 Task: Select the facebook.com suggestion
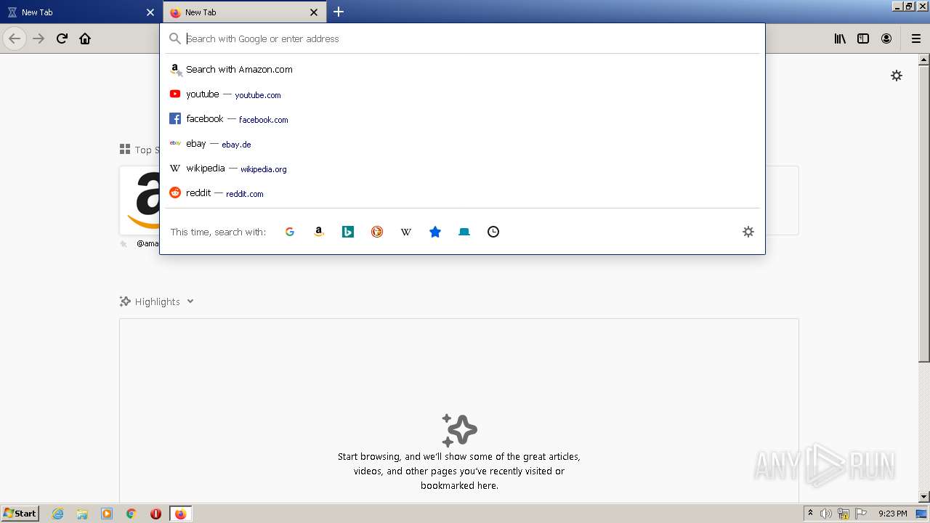pyautogui.click(x=463, y=119)
